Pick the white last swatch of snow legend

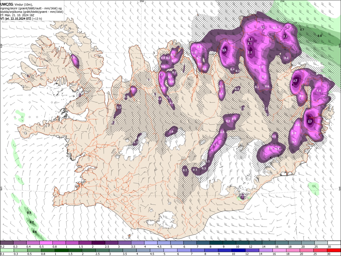coord(334,243)
